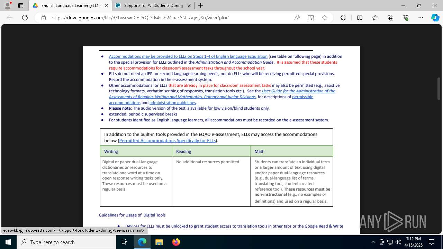This screenshot has width=443, height=249.
Task: Click the Reading column header
Action: pyautogui.click(x=211, y=151)
